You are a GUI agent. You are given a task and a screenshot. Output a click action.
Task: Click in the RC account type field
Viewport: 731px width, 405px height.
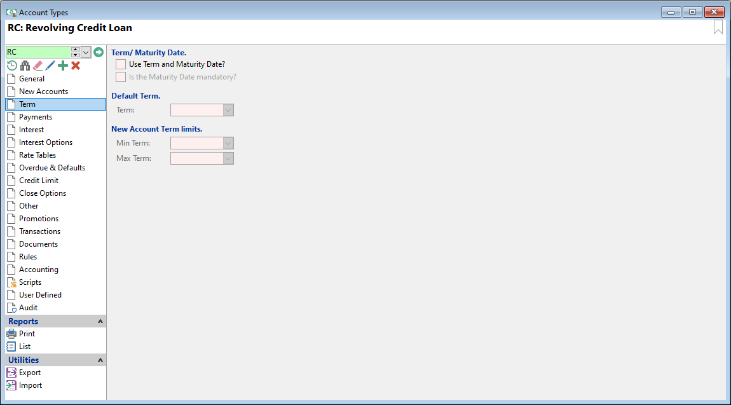pyautogui.click(x=38, y=52)
